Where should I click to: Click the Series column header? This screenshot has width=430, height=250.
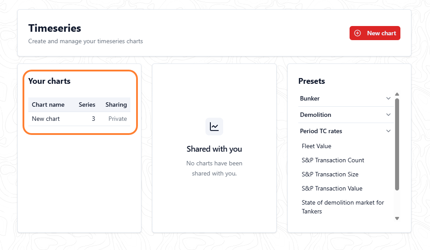coord(87,105)
